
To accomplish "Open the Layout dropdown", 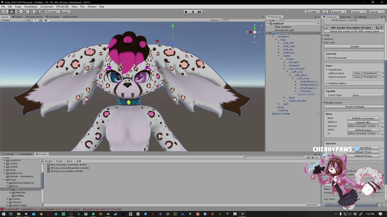I will (376, 12).
